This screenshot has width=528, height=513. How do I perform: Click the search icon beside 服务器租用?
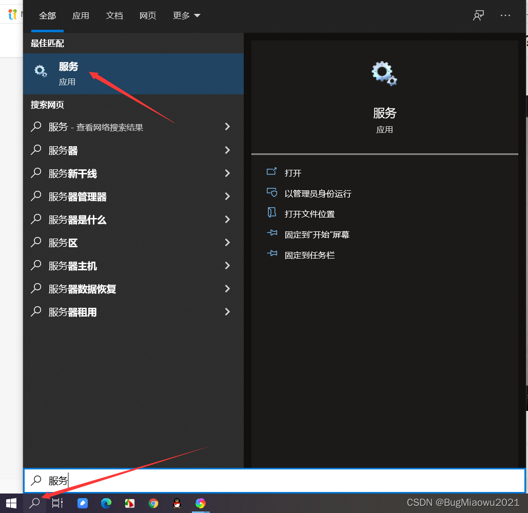[x=36, y=311]
